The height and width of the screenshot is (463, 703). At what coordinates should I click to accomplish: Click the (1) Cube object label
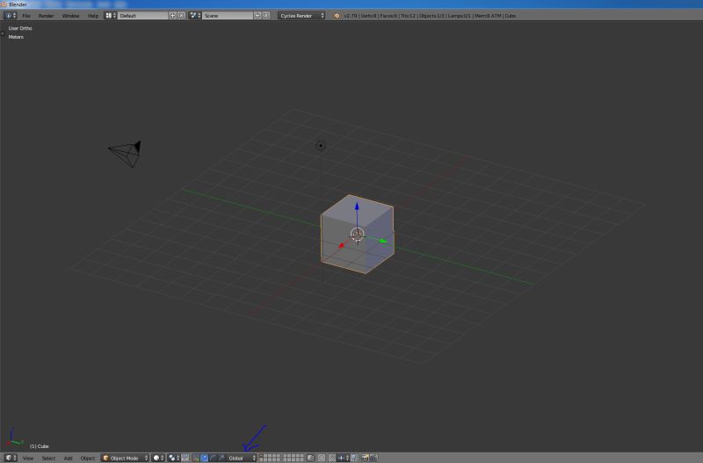pos(39,446)
